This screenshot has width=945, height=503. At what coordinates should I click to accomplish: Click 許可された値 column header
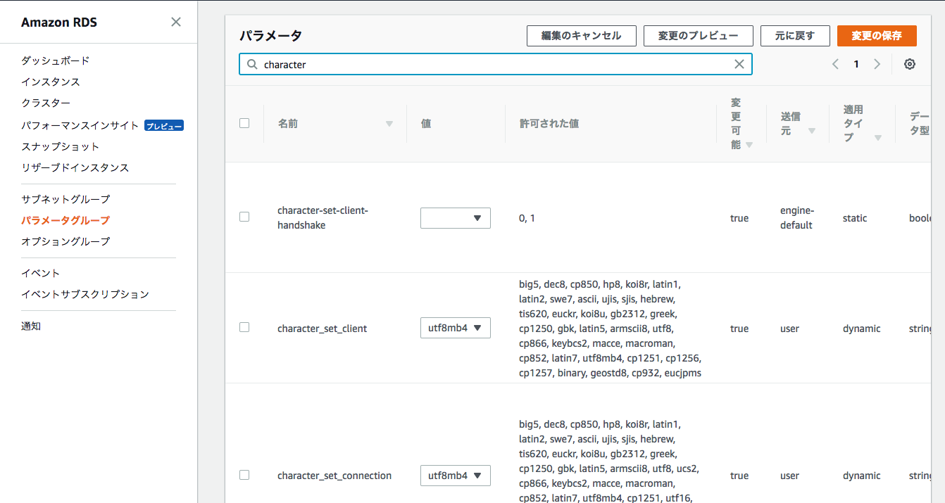coord(549,123)
